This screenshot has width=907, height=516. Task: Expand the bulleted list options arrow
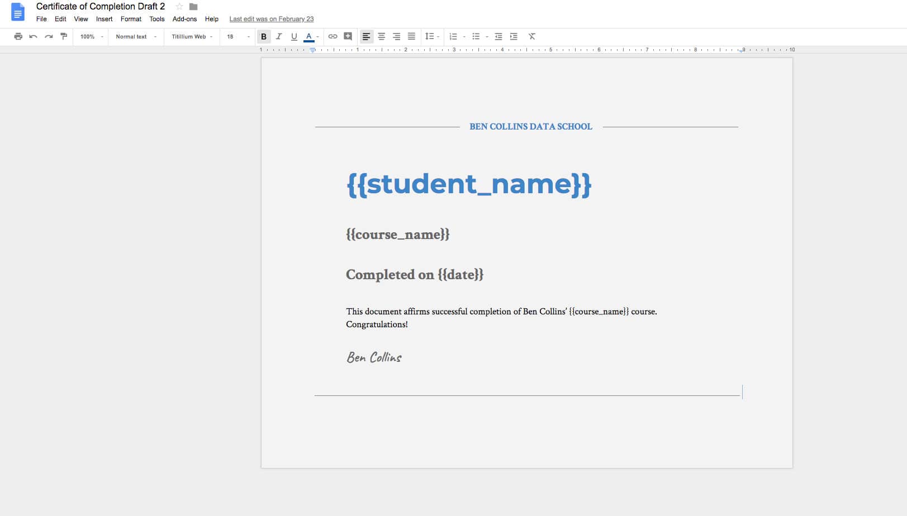point(487,37)
